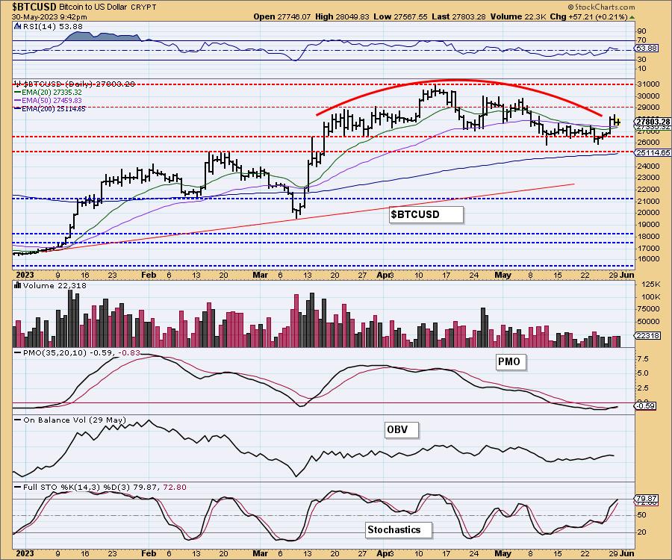Click the Mar label on price chart axis
Screen dimensions: 672x560
tap(260, 275)
